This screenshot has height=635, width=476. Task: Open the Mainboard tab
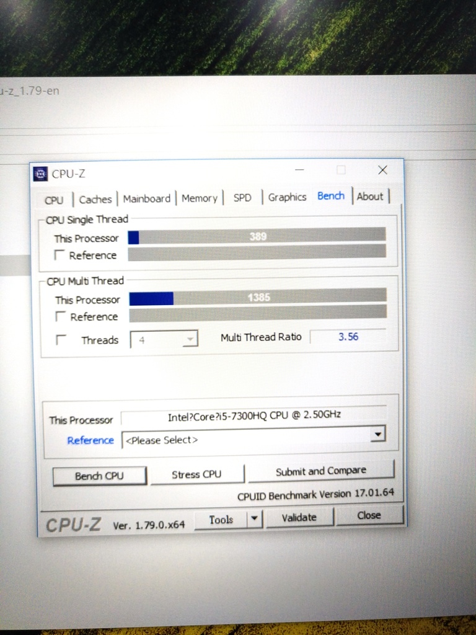point(146,199)
